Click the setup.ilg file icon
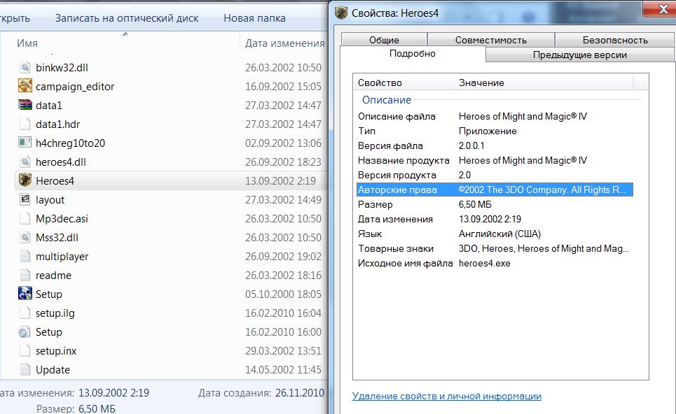The height and width of the screenshot is (414, 676). point(25,313)
